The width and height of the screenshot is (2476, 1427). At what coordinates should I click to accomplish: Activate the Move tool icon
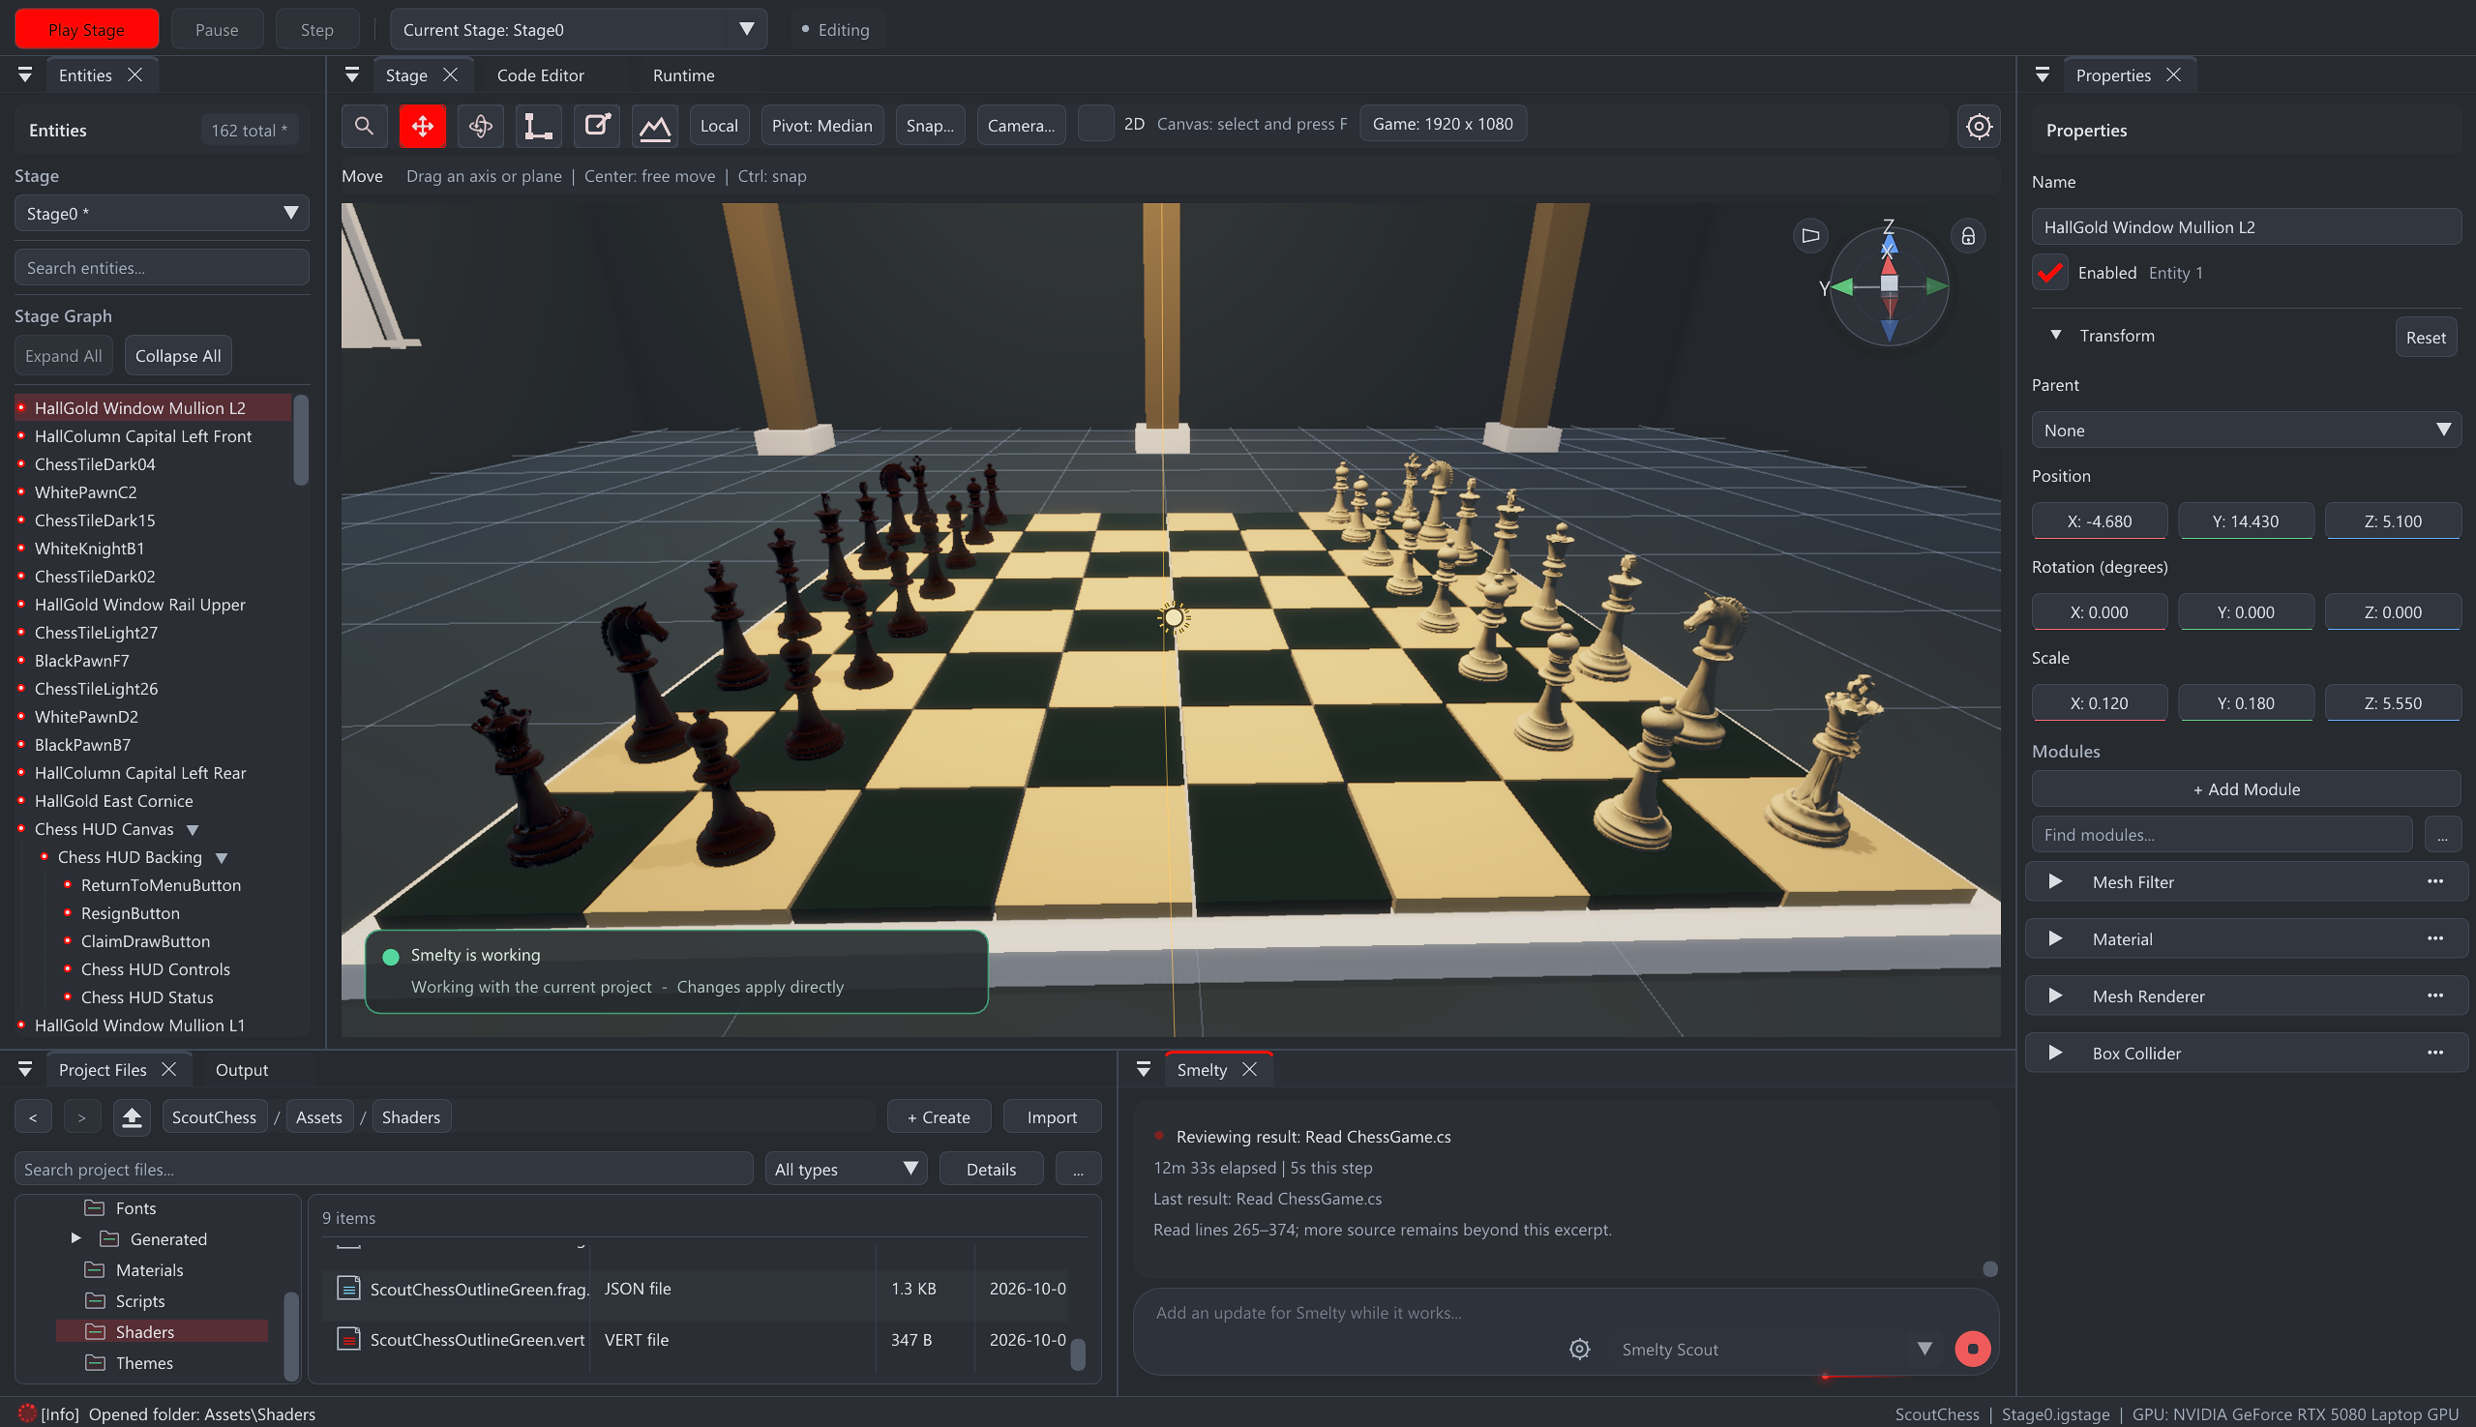point(423,126)
